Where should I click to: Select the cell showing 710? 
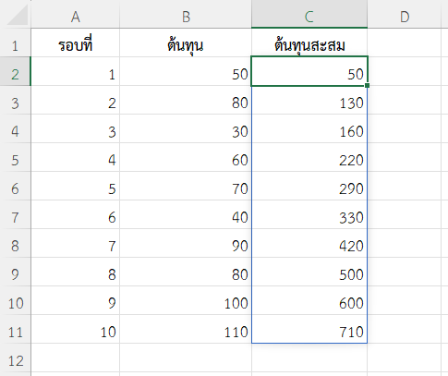click(x=309, y=329)
